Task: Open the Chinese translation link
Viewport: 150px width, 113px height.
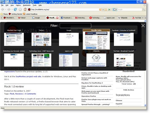Action: (x=119, y=100)
